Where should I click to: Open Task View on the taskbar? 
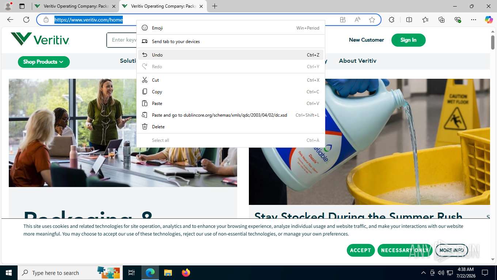point(132,273)
